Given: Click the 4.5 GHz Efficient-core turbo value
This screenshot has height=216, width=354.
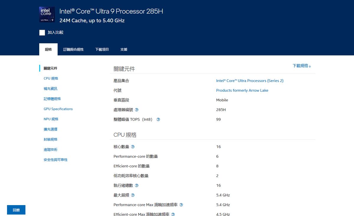Looking at the screenshot, I should pos(223,214).
